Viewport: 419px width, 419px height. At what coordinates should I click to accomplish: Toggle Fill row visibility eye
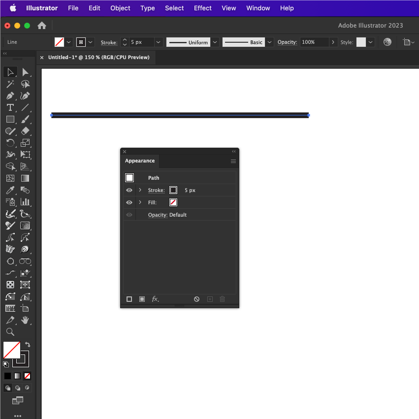point(129,202)
